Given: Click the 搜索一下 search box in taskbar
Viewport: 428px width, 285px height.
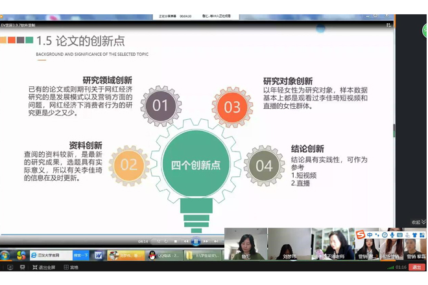Looking at the screenshot, I should (x=80, y=255).
